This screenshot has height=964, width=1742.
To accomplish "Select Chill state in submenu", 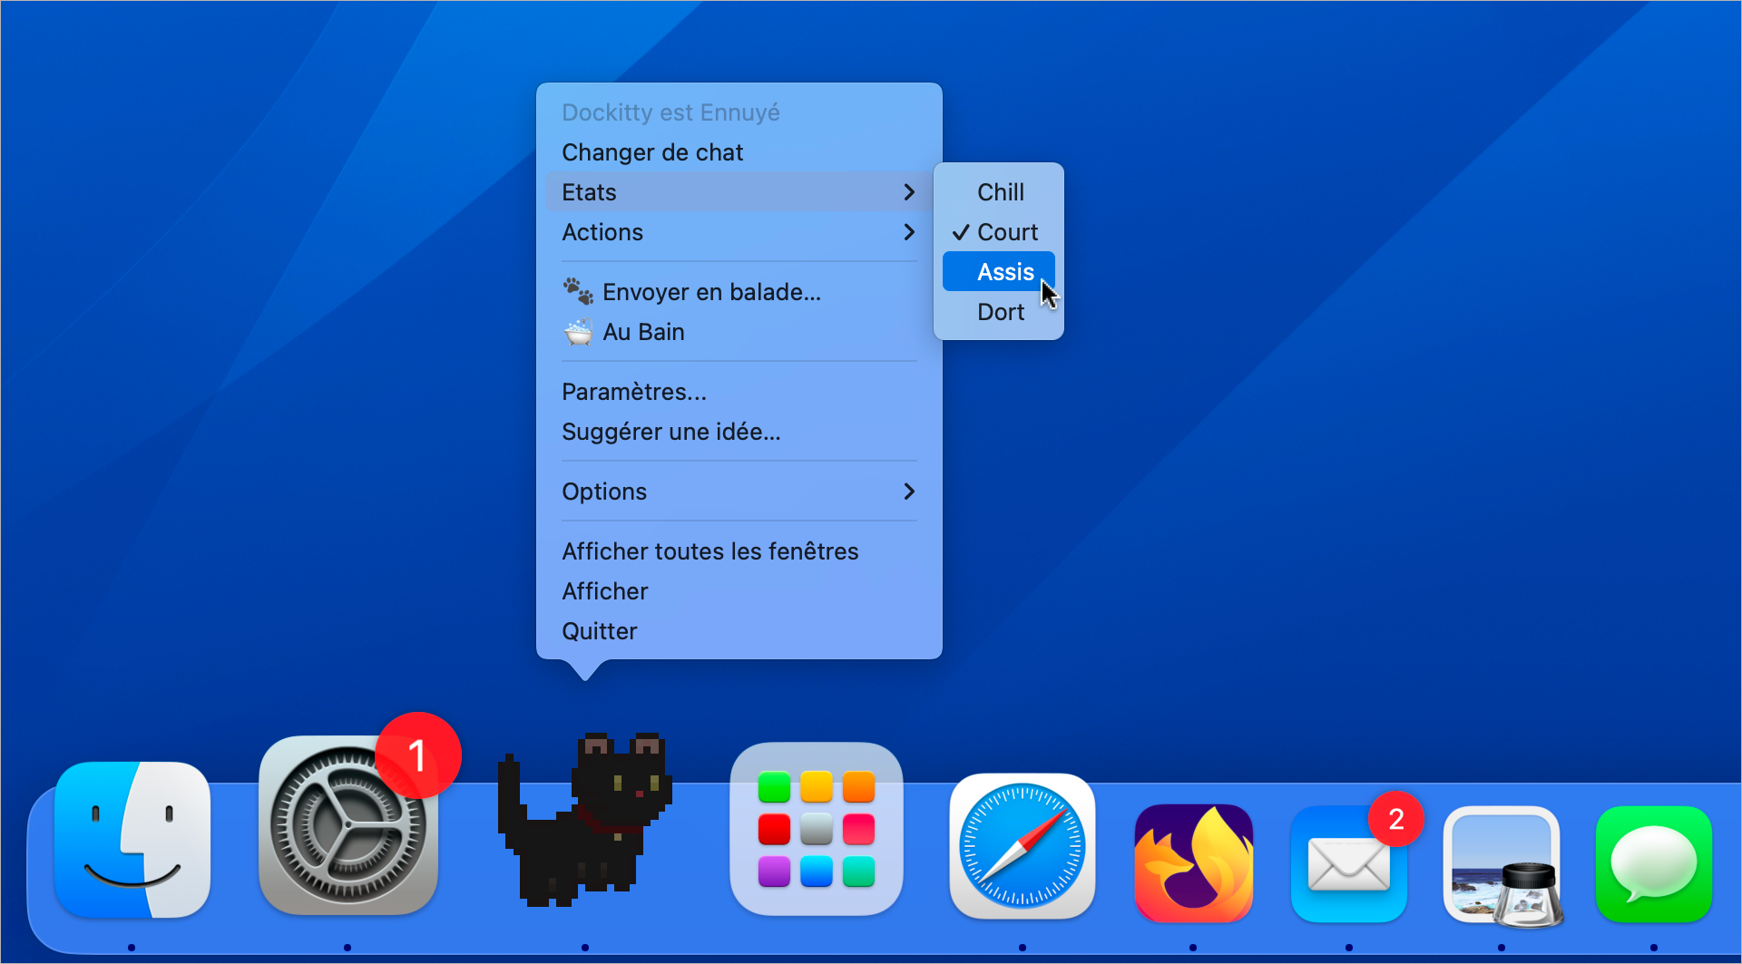I will [x=999, y=192].
